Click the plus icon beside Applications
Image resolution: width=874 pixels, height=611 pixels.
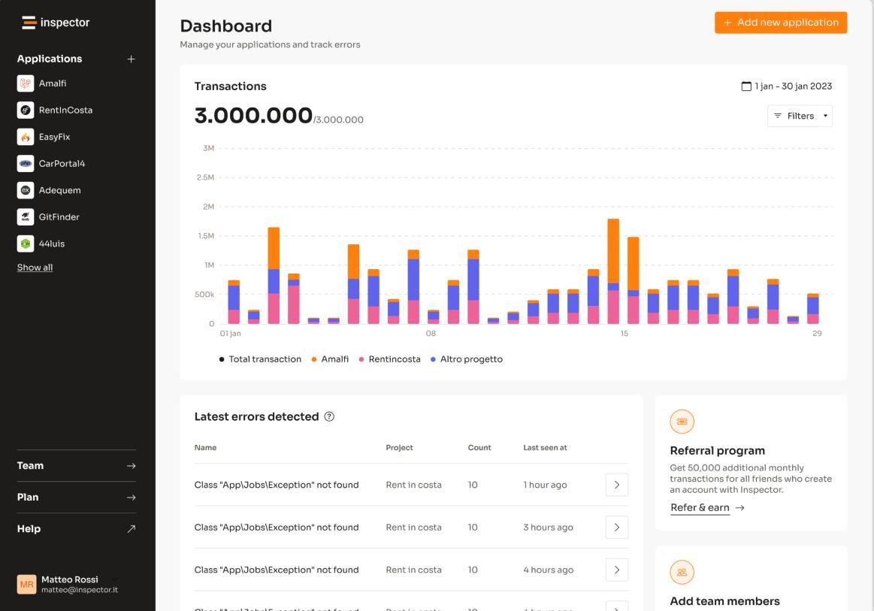[131, 59]
